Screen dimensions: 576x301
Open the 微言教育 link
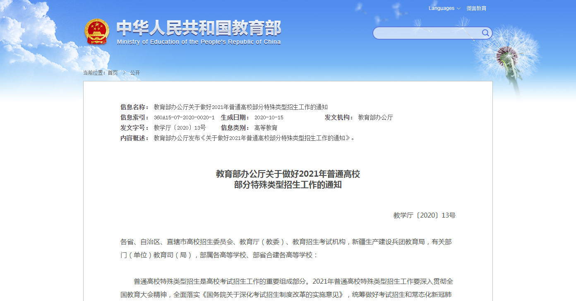pos(476,8)
